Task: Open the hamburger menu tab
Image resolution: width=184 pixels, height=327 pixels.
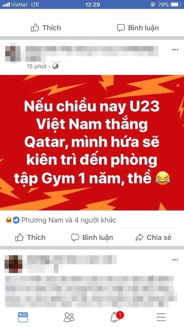Action: [x=161, y=317]
